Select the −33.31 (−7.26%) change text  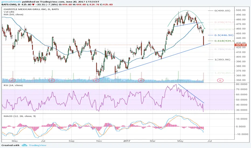47,5
